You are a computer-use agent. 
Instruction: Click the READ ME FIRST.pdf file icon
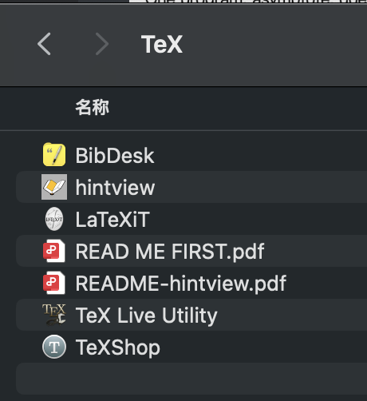[x=54, y=251]
